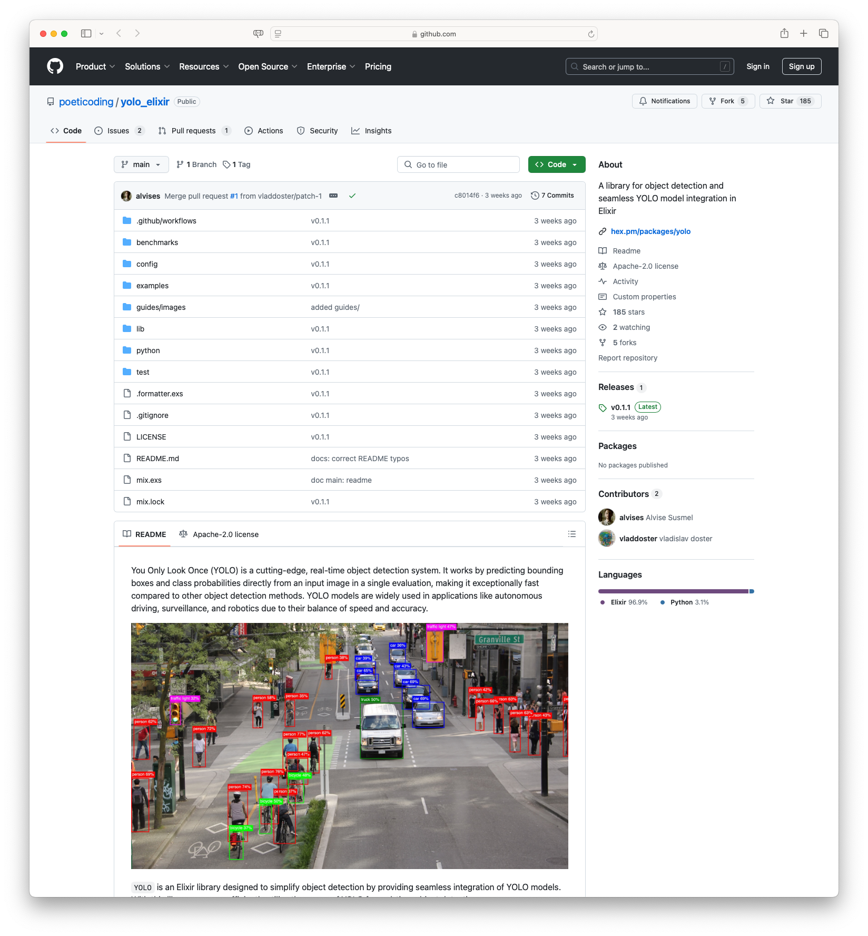Open hex.pm/packages/yolo link
This screenshot has width=868, height=936.
(x=650, y=231)
